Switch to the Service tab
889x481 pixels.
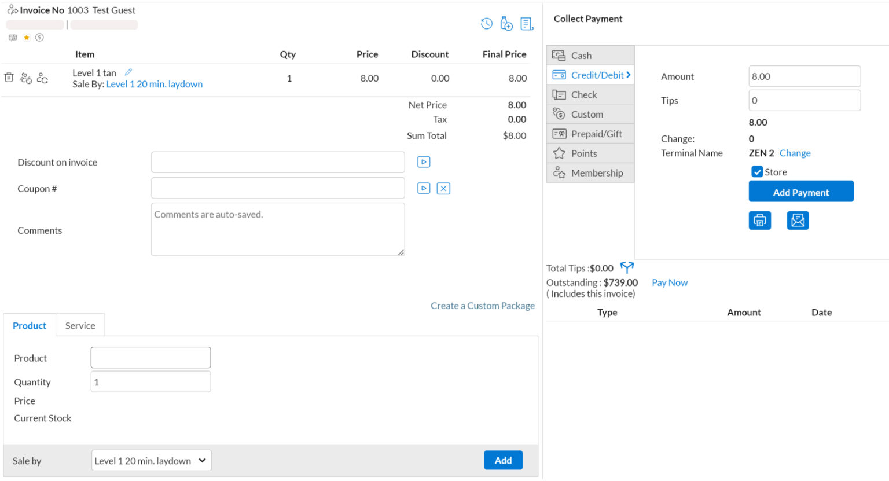click(80, 325)
